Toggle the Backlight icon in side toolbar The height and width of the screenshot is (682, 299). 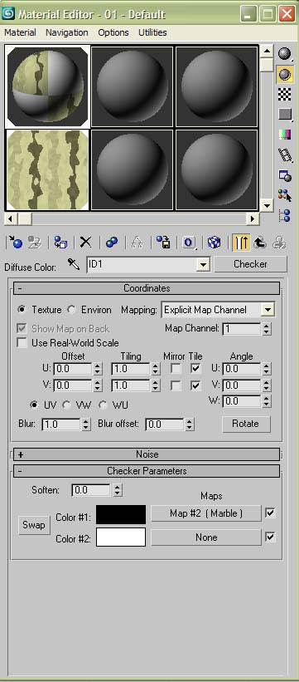pyautogui.click(x=285, y=75)
